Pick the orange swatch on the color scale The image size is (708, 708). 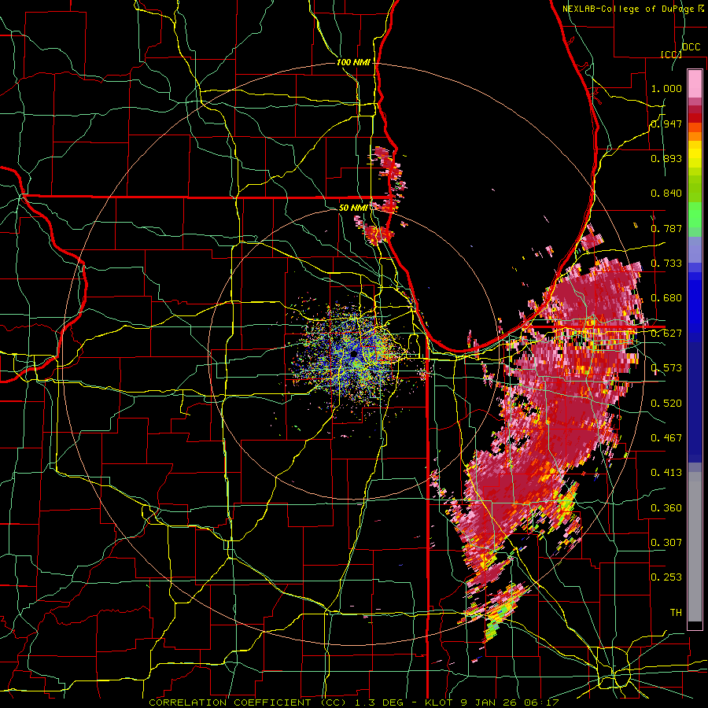coord(695,136)
